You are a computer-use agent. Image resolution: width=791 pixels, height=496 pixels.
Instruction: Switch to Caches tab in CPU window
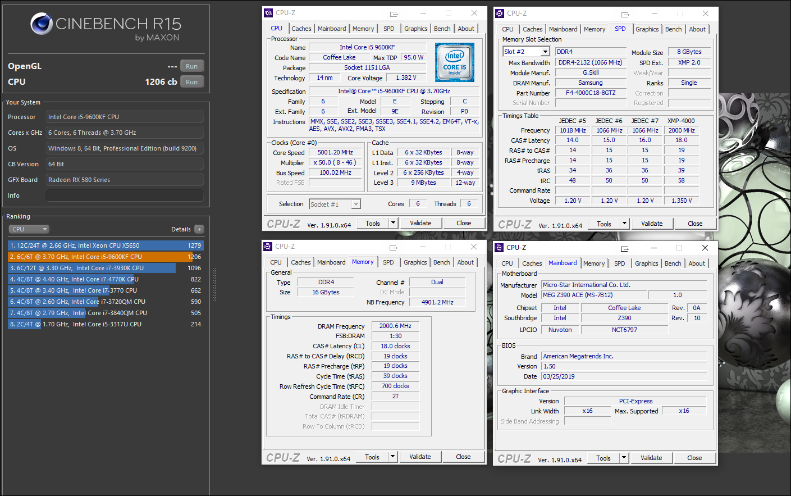[x=301, y=29]
